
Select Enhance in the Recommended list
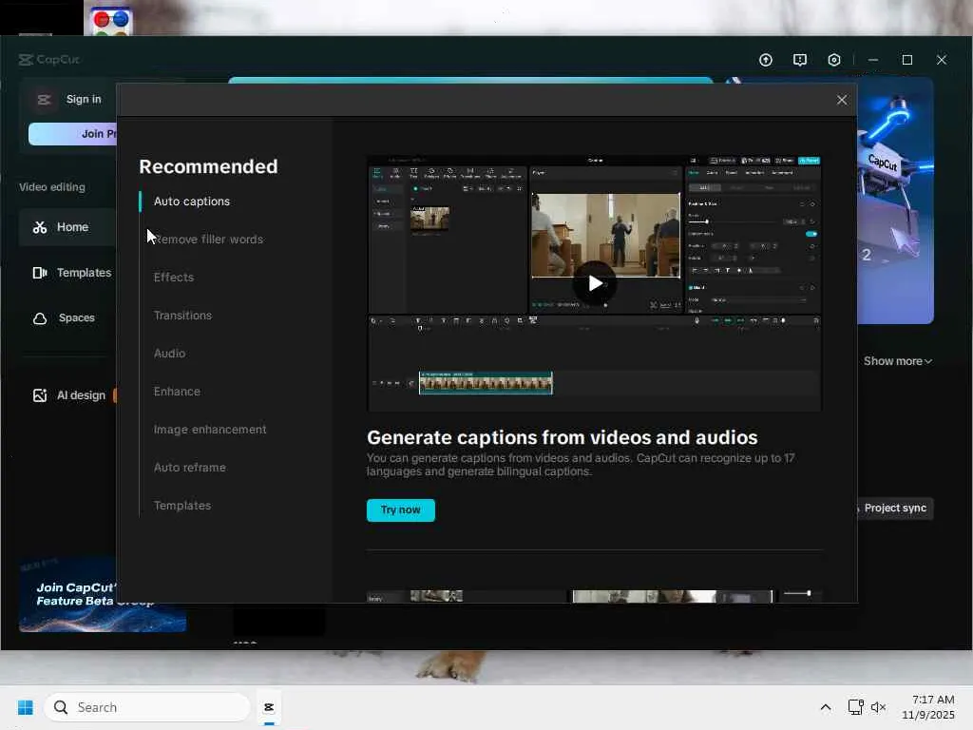click(x=177, y=391)
